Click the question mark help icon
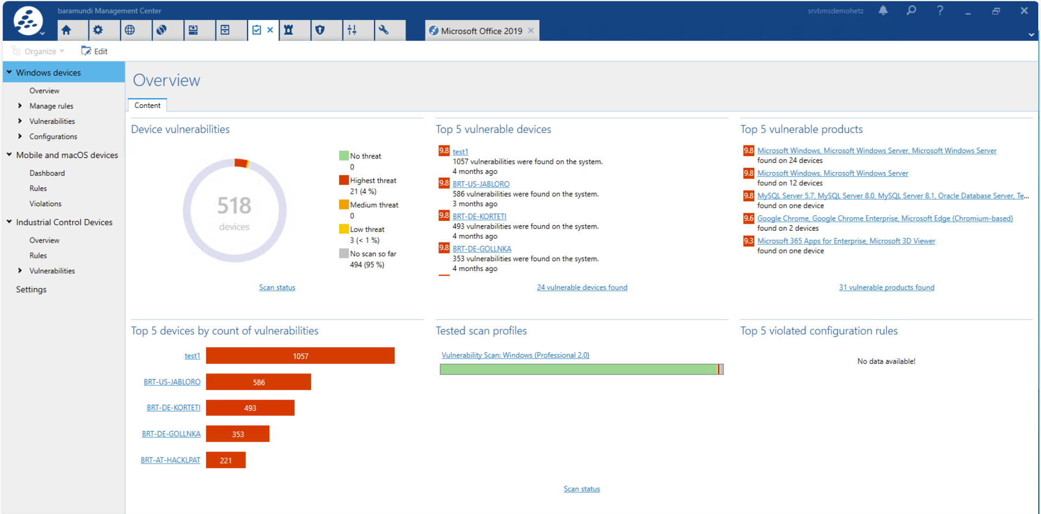1041x514 pixels. (x=940, y=11)
